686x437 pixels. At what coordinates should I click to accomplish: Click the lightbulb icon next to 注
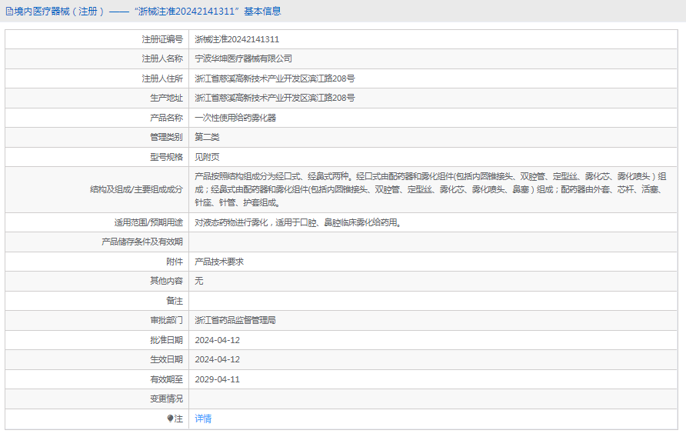(x=170, y=419)
